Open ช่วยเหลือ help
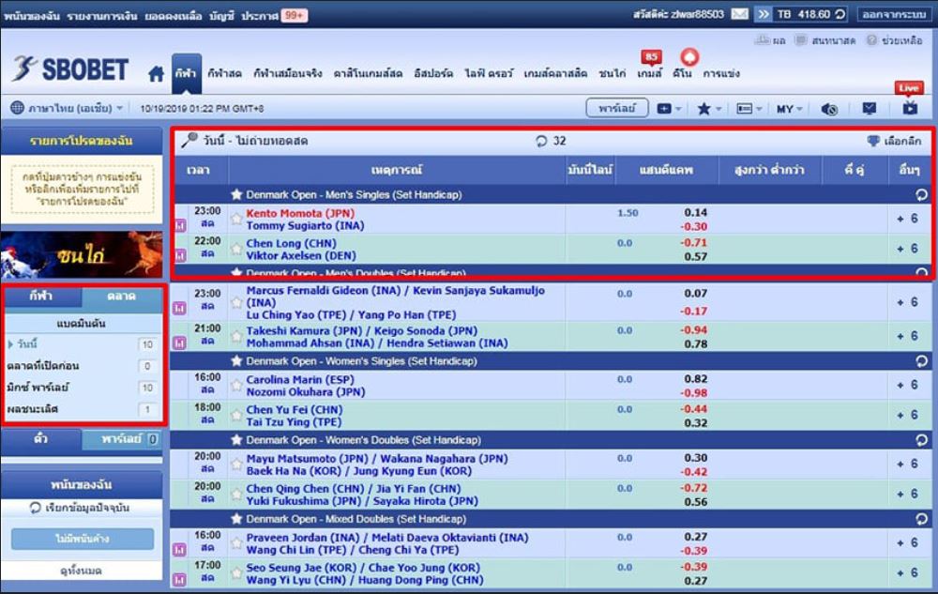 click(894, 40)
